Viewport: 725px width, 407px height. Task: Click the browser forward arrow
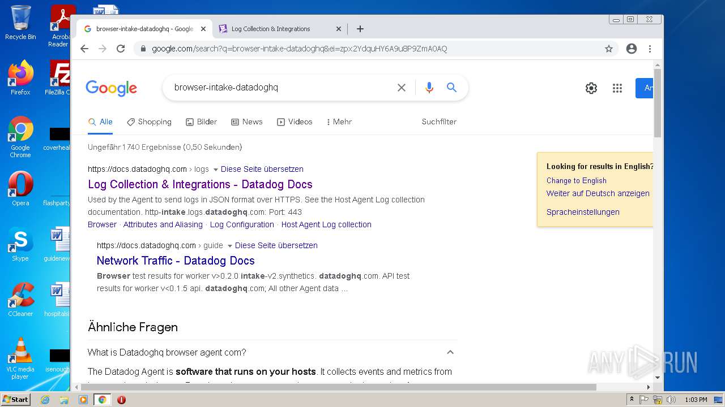(x=103, y=49)
